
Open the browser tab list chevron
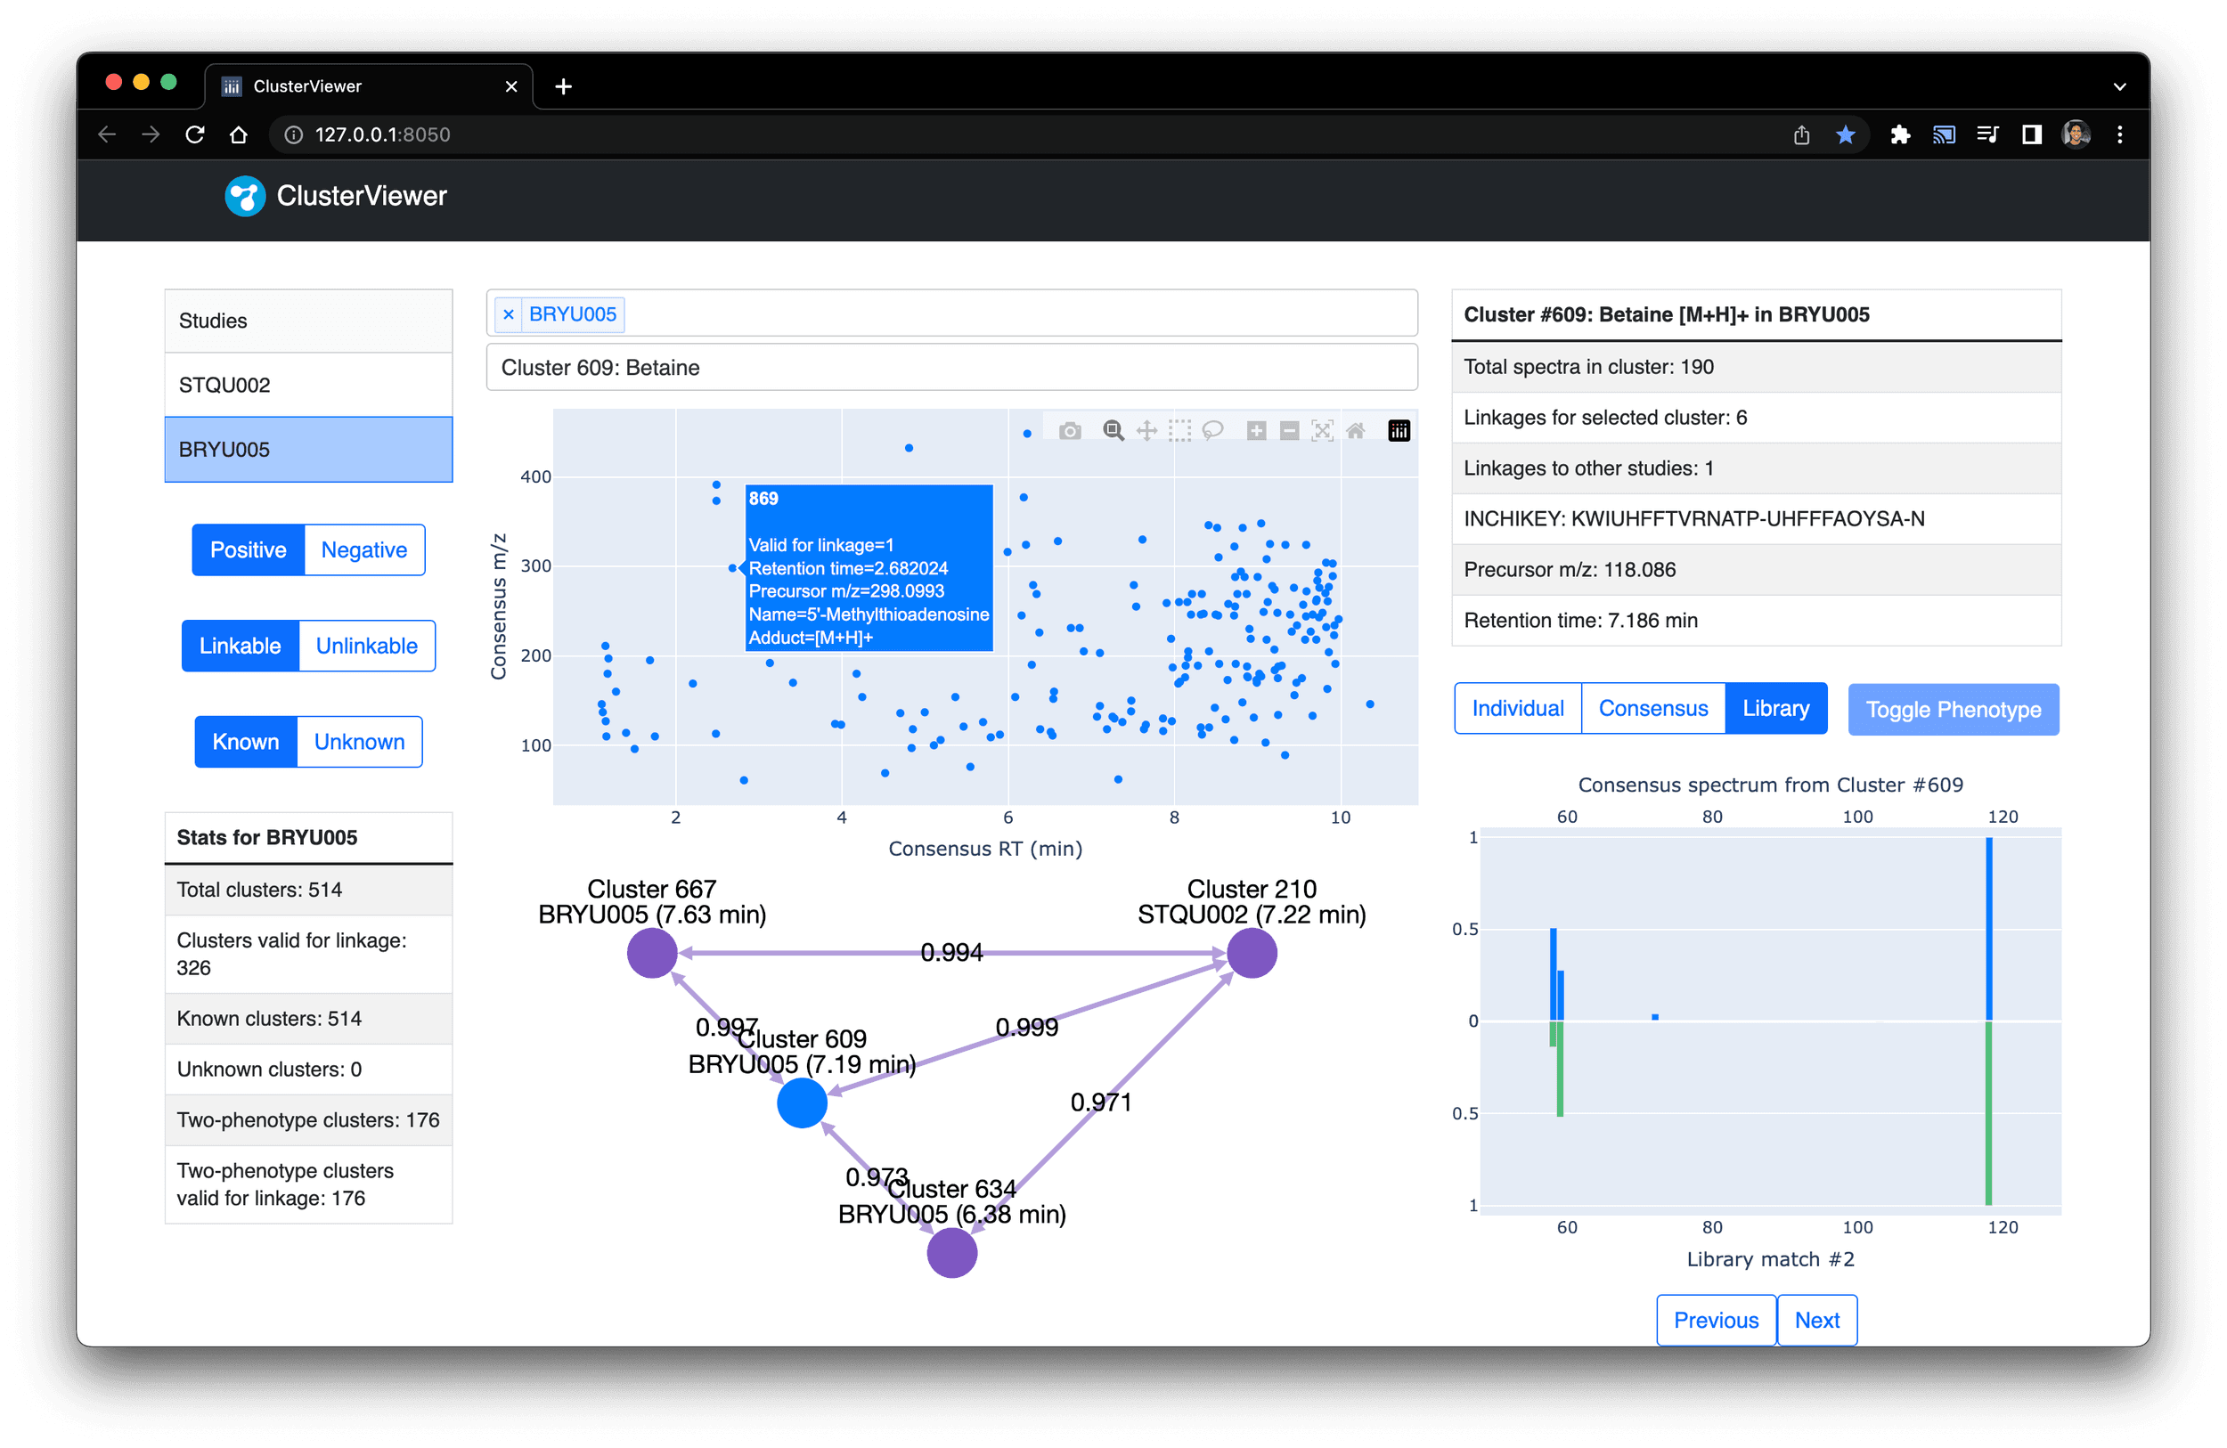tap(2119, 86)
